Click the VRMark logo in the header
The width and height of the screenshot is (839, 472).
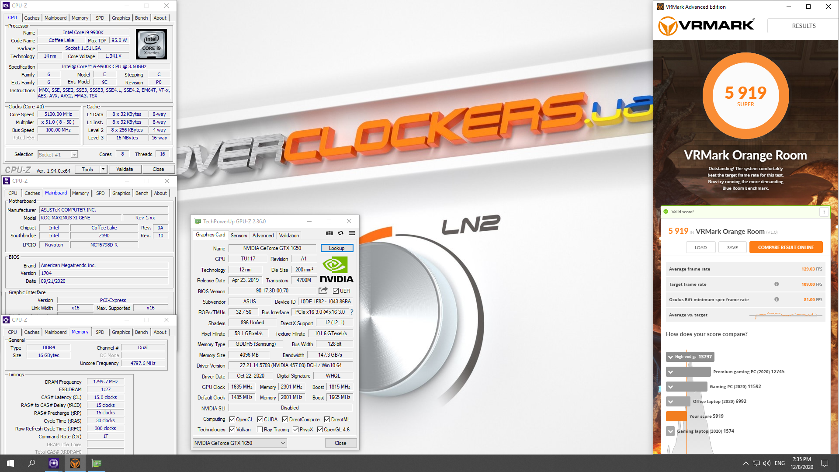pos(707,26)
